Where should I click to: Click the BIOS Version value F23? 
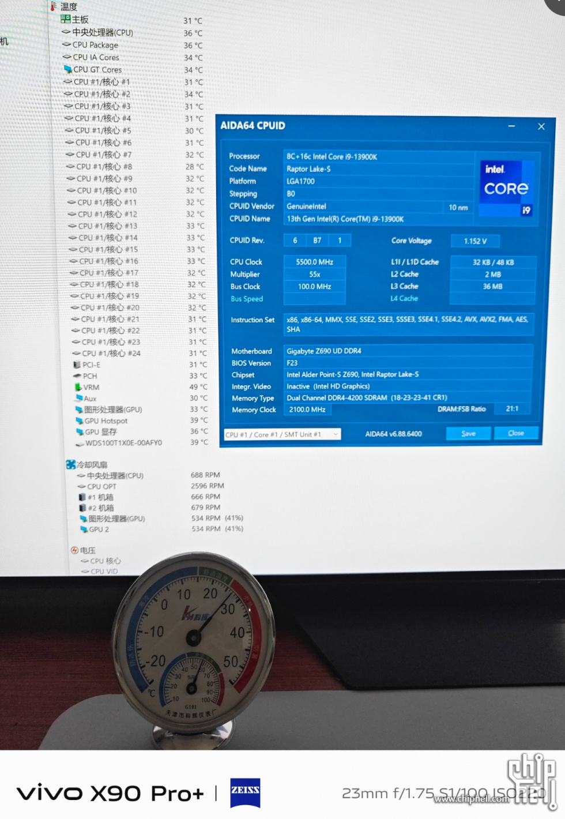pos(408,363)
